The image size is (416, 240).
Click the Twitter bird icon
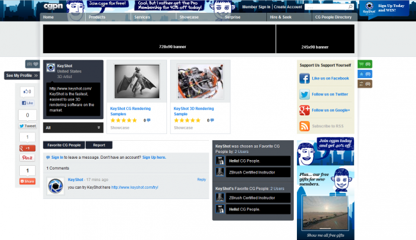[x=305, y=95]
